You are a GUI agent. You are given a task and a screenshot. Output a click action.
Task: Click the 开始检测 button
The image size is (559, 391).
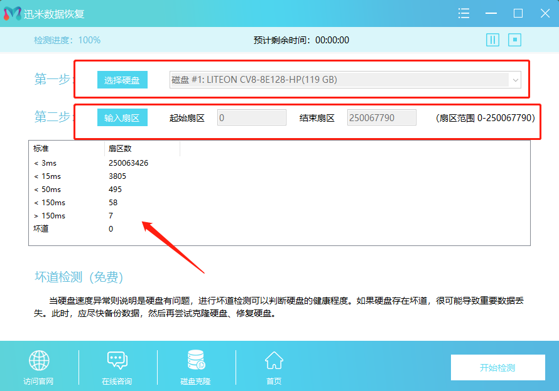(497, 368)
